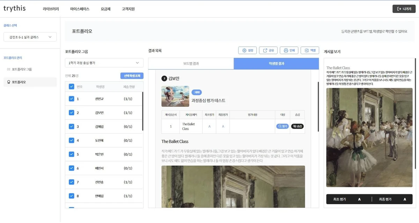
Task: Print results using the printer 인쇄 button
Action: [x=289, y=50]
